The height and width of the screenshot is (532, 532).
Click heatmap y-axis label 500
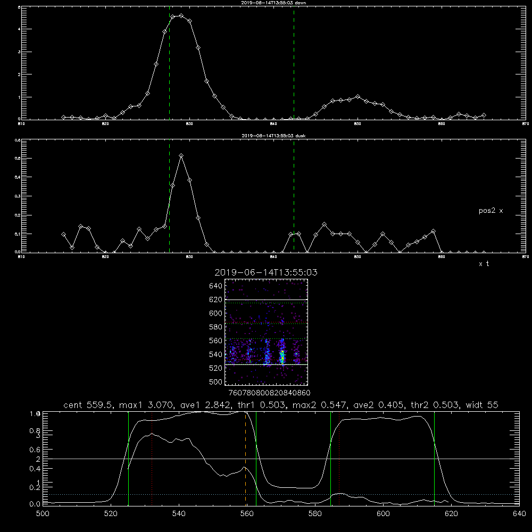[x=216, y=381]
